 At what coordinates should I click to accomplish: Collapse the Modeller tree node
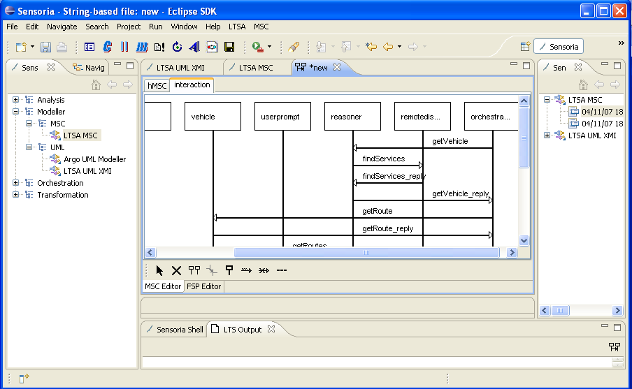pos(15,112)
